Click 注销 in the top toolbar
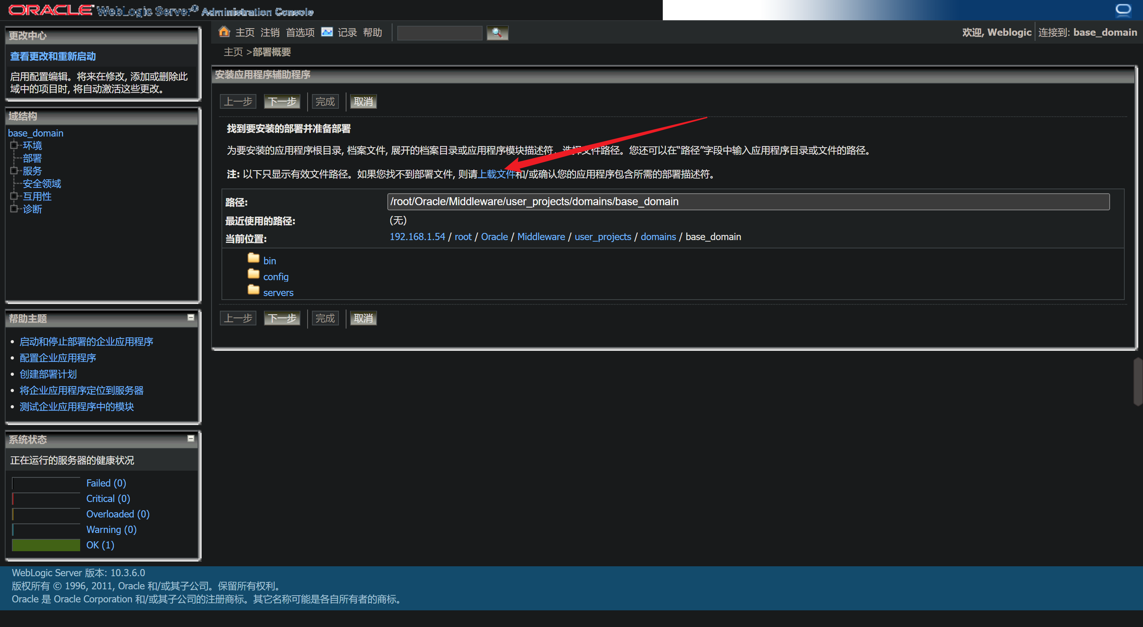 270,33
